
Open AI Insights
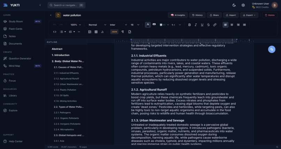tap(178, 15)
